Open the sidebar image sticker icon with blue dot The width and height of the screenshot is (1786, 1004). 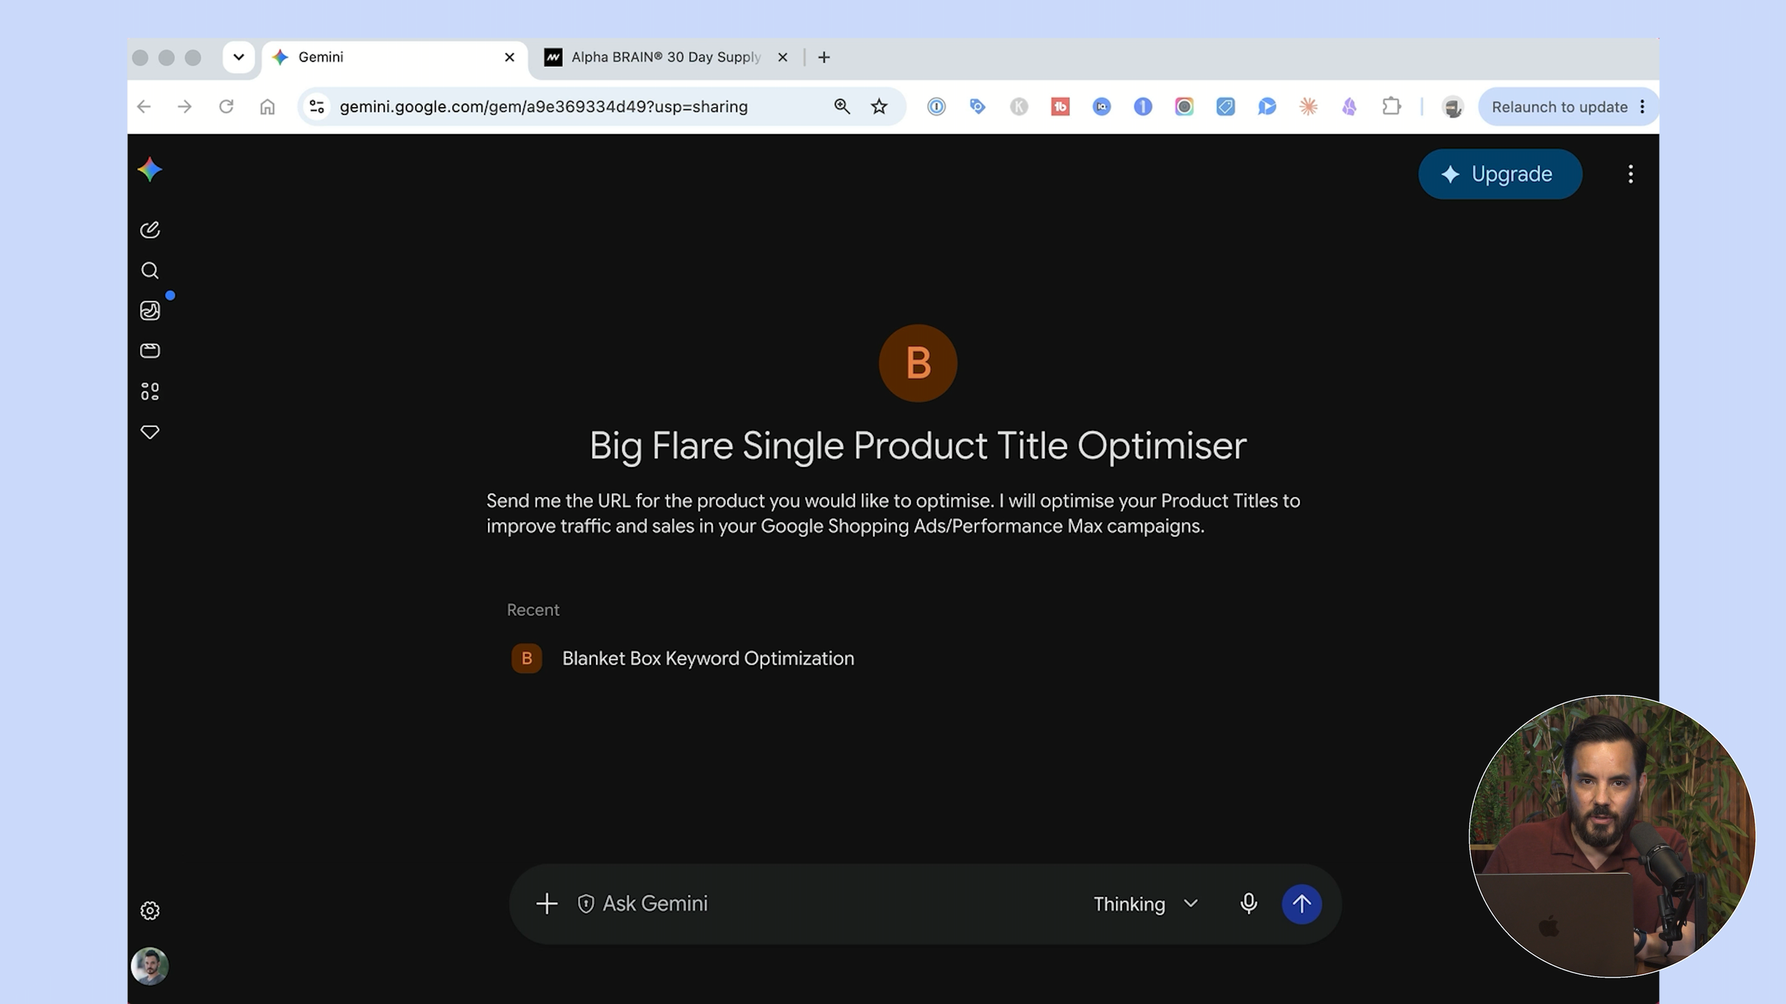[x=150, y=311]
